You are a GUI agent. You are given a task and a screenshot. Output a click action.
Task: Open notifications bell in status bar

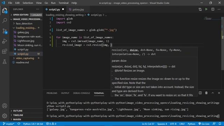pyautogui.click(x=220, y=124)
